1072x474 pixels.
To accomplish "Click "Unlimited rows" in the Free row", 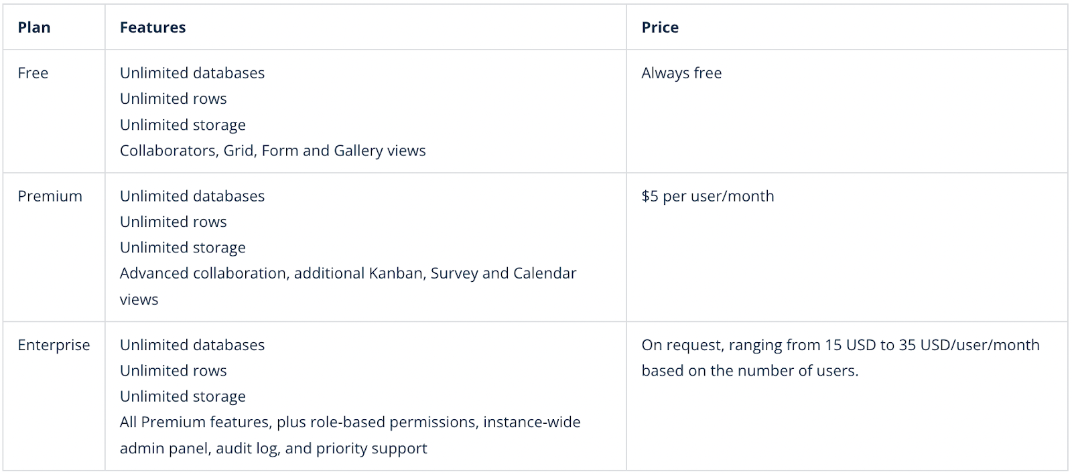I will click(x=174, y=98).
